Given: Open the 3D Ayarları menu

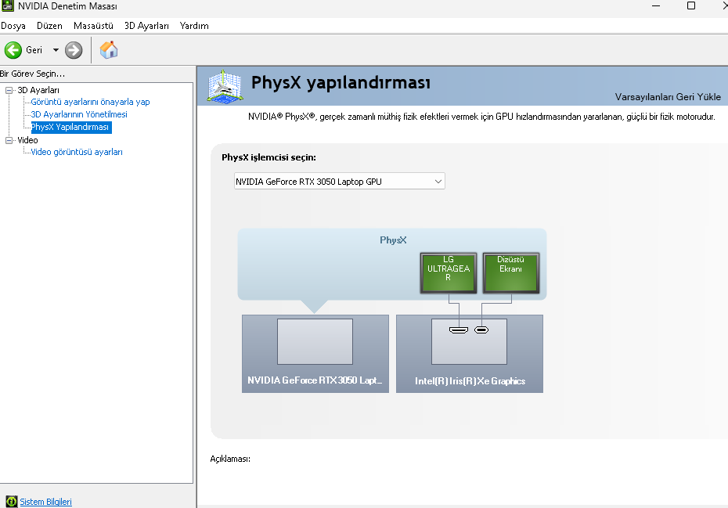Looking at the screenshot, I should (x=146, y=26).
